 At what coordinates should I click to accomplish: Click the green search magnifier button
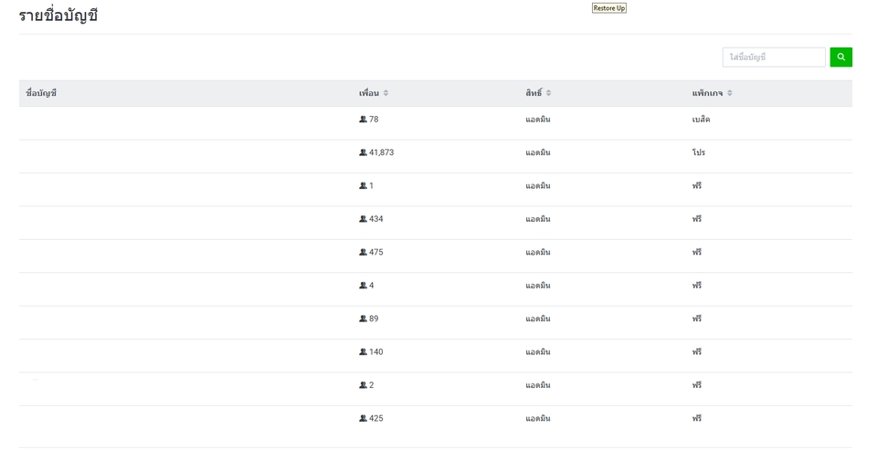[840, 58]
